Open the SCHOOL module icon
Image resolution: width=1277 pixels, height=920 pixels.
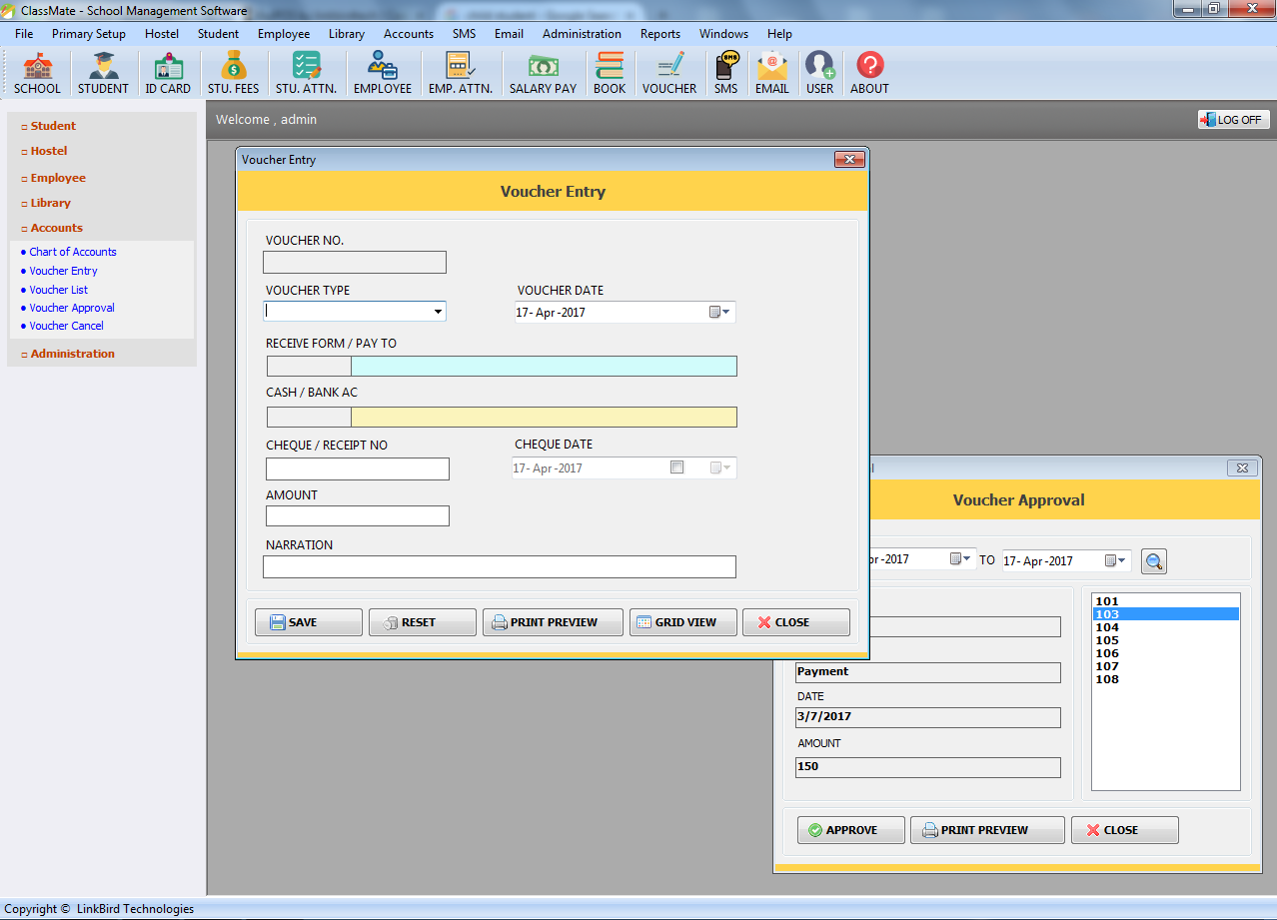(x=37, y=71)
